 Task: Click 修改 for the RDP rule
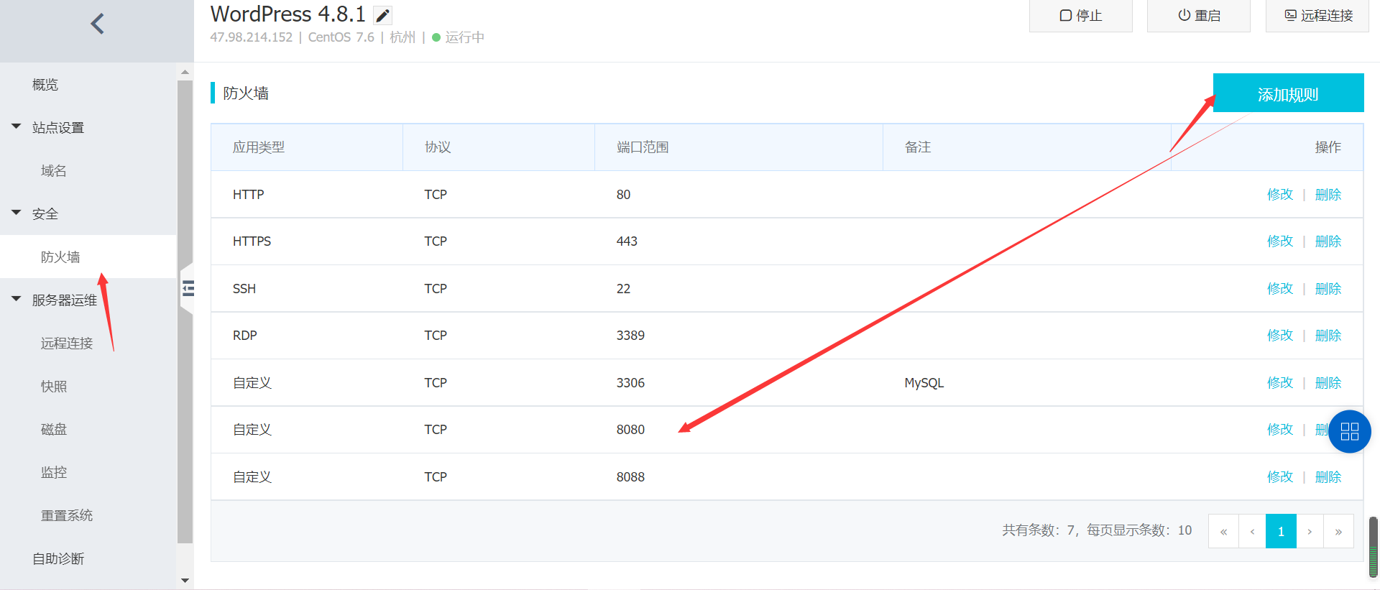click(x=1280, y=336)
